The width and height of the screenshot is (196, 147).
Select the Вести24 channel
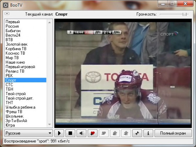(x=25, y=35)
